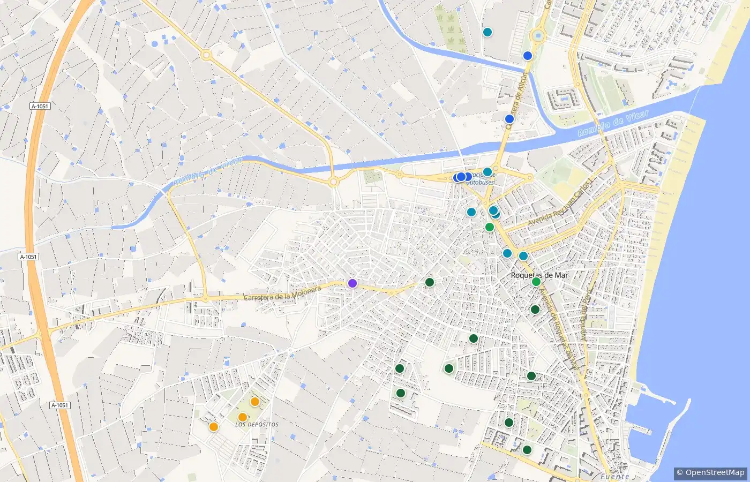Image resolution: width=750 pixels, height=482 pixels.
Task: Open the dark green marker nearest the purple marker
Action: (430, 282)
